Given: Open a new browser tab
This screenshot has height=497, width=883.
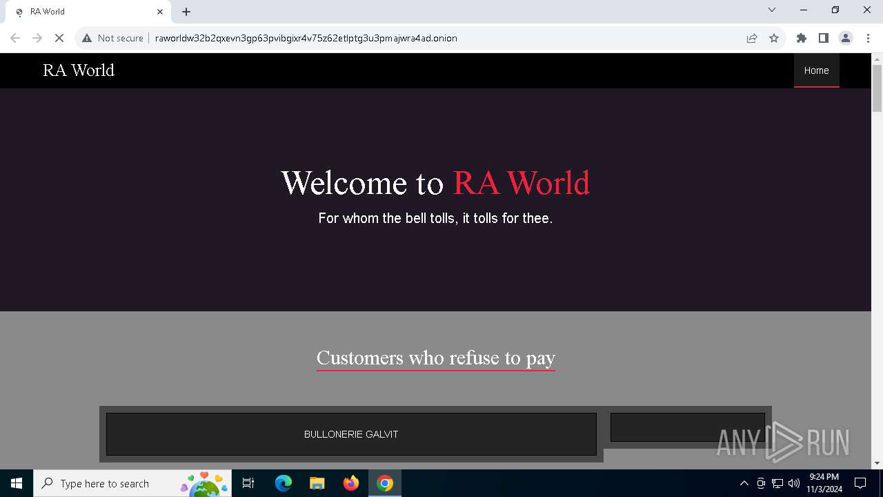Looking at the screenshot, I should (186, 12).
